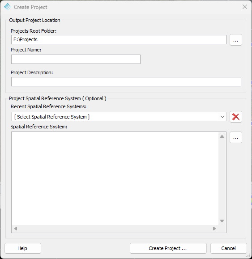Close the Create Project window
The width and height of the screenshot is (252, 259).
(245, 7)
